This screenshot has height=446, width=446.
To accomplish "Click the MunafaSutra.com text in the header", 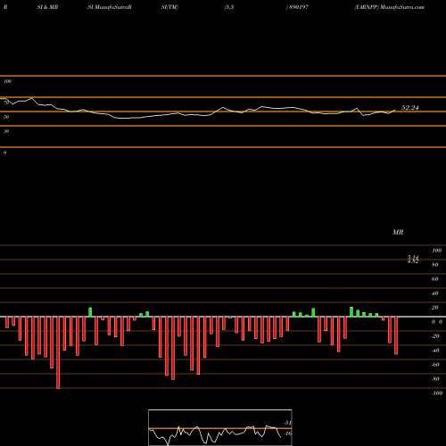I will [402, 7].
